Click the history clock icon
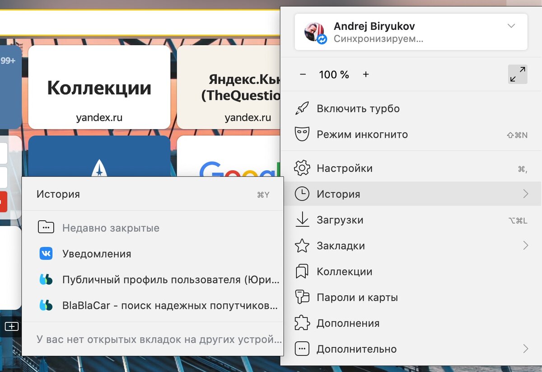The image size is (542, 372). pyautogui.click(x=302, y=194)
